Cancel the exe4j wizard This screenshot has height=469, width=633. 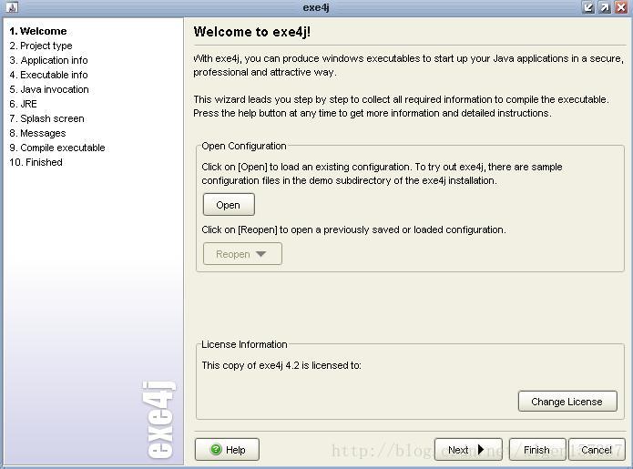[597, 449]
